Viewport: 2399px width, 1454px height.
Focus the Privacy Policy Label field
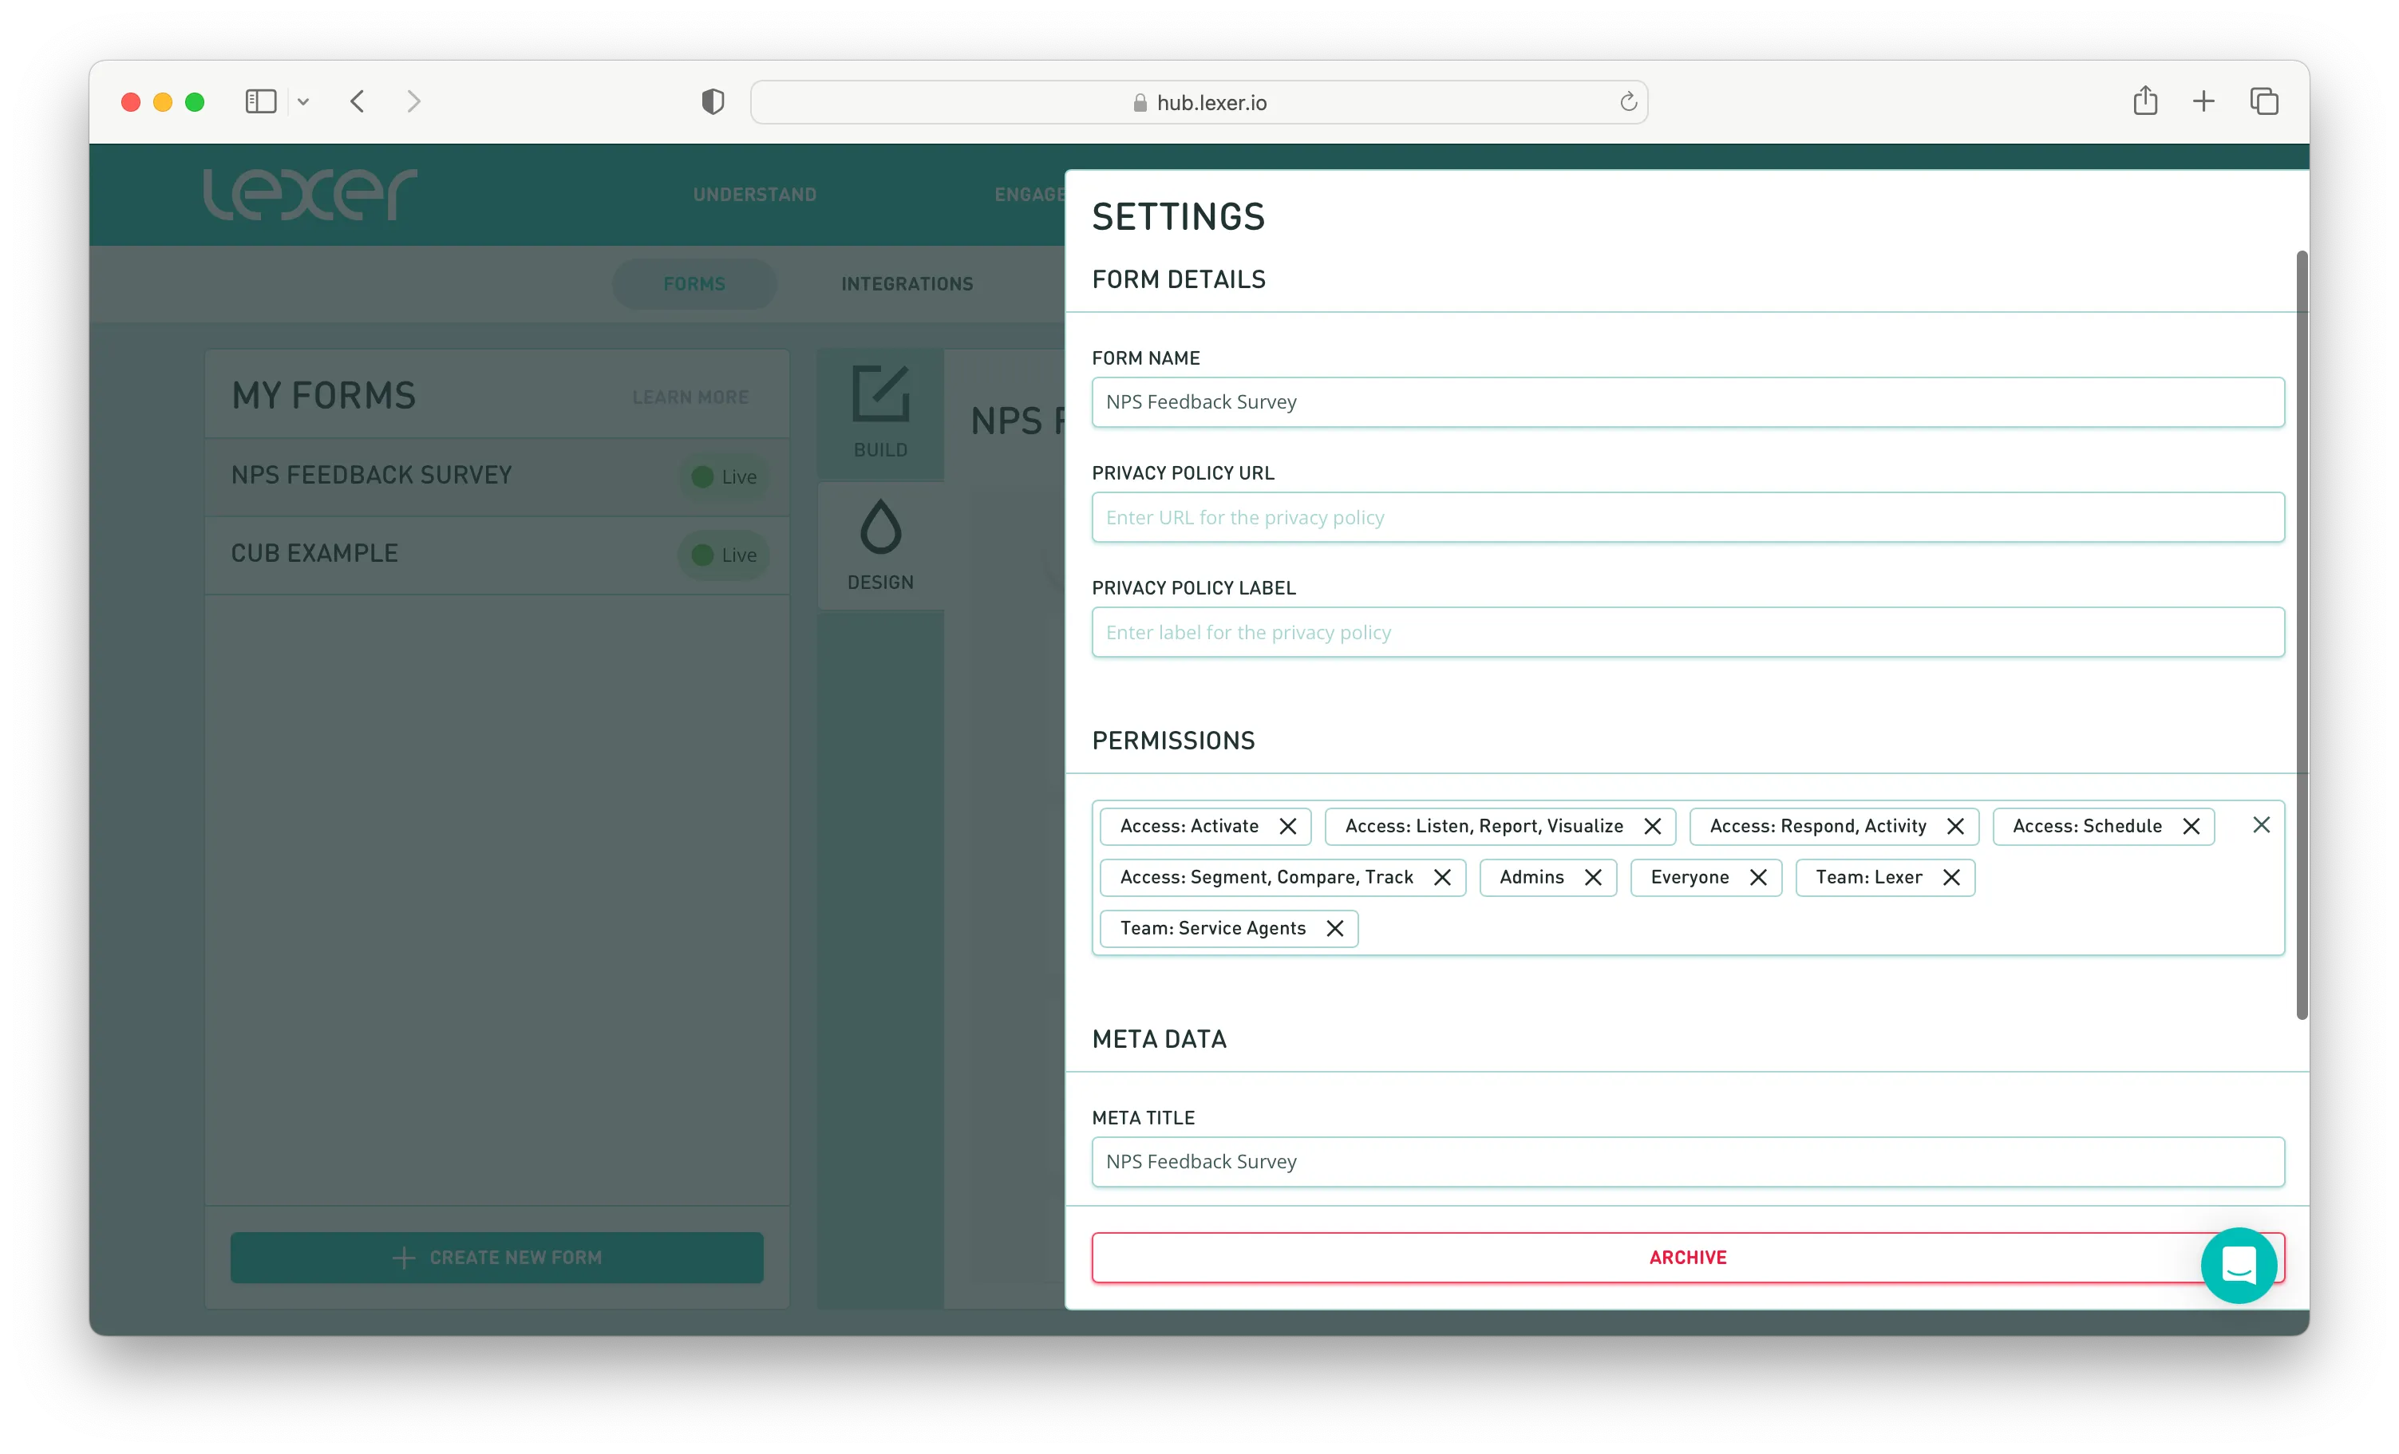pyautogui.click(x=1687, y=632)
